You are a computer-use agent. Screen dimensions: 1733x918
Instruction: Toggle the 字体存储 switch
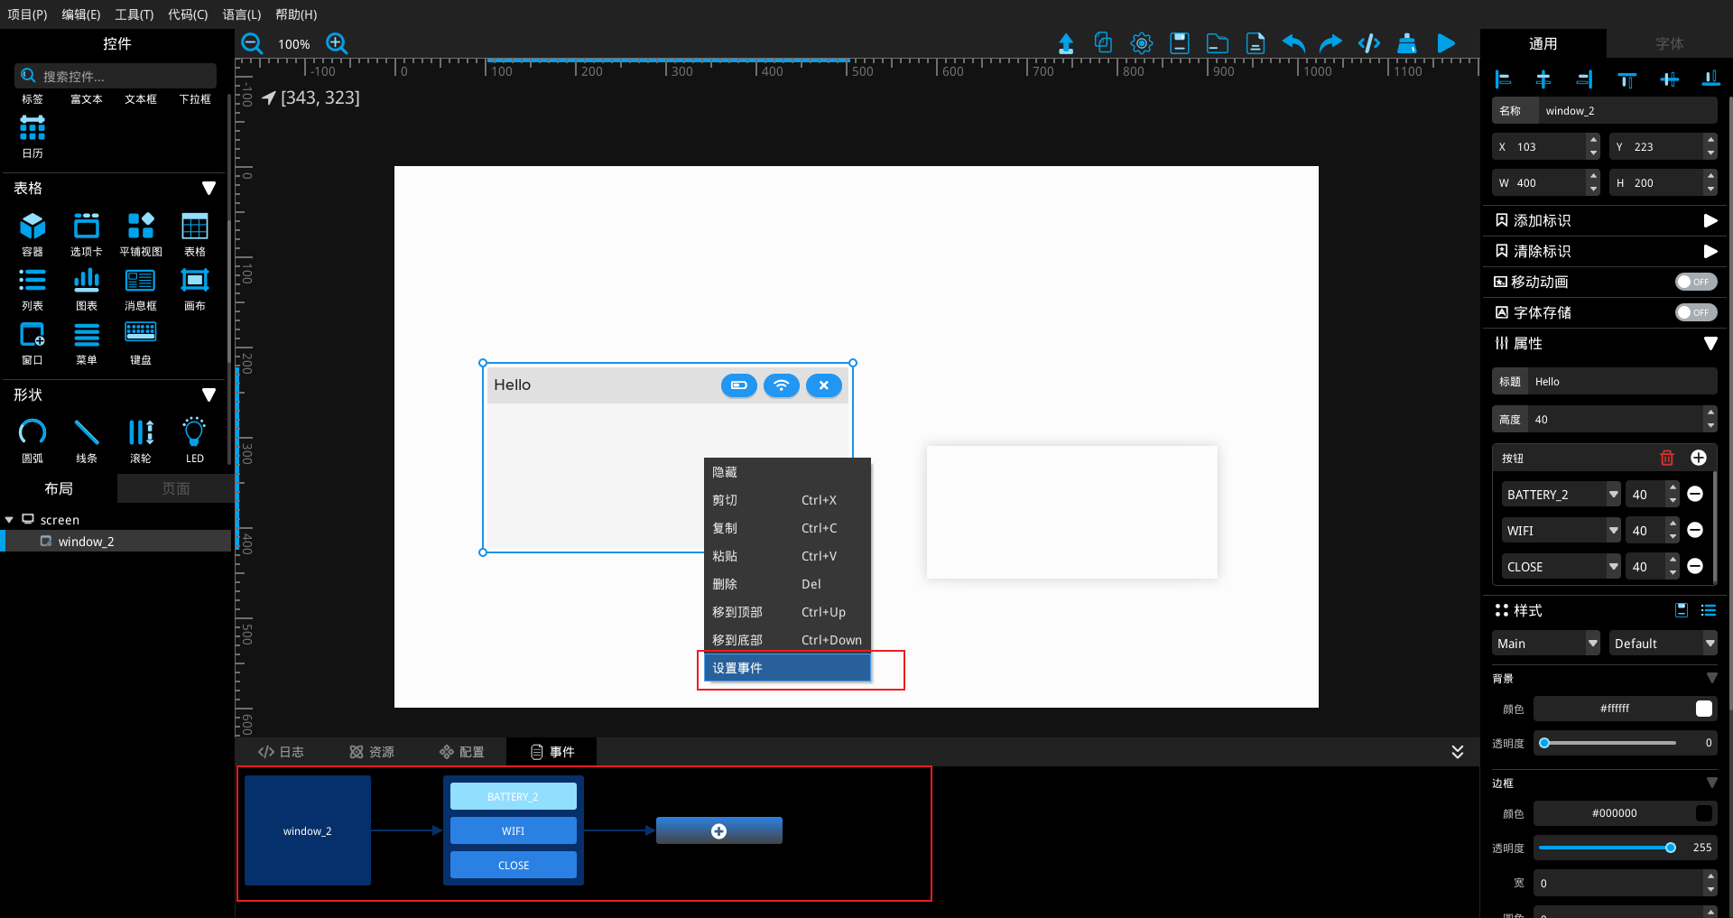click(1696, 312)
